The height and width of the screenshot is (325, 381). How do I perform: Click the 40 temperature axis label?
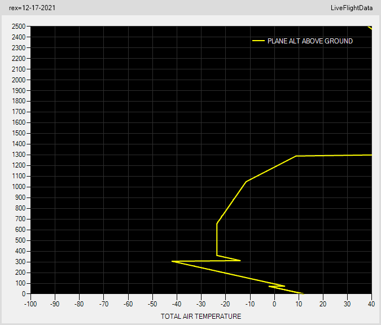point(371,304)
